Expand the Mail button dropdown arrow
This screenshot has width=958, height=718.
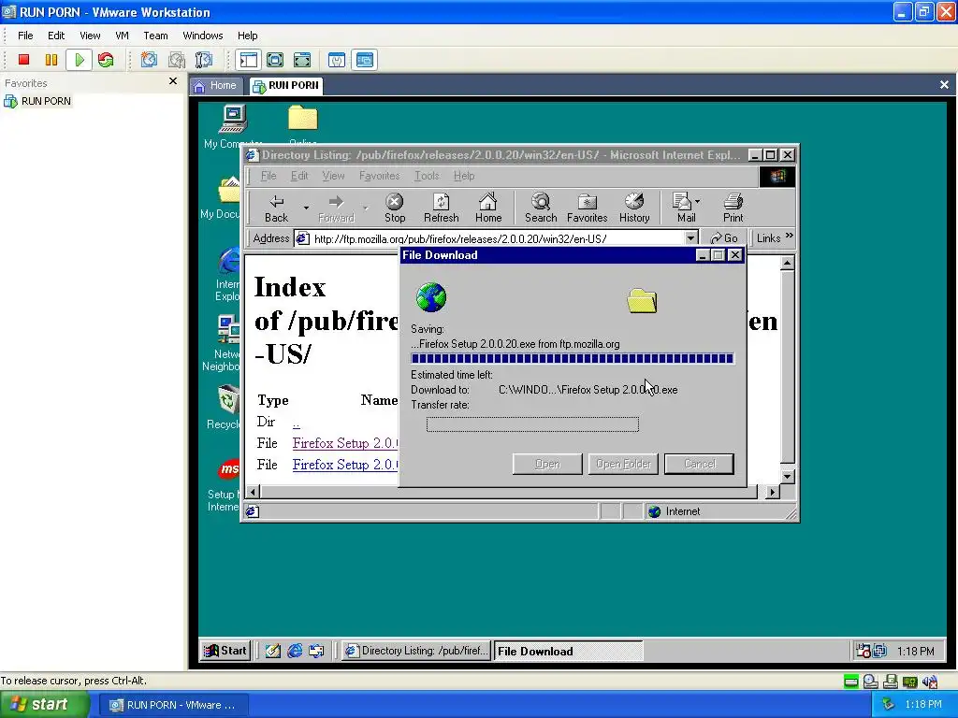click(x=698, y=202)
